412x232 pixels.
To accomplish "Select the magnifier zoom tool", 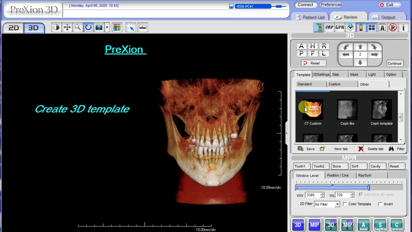I will coord(78,27).
